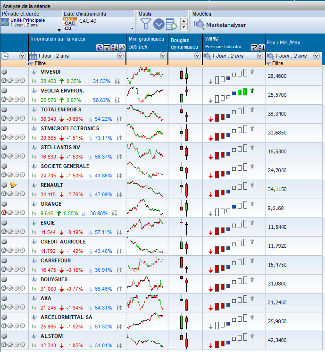Click the CAC 40 list icon
This screenshot has height=352, width=325.
[70, 24]
